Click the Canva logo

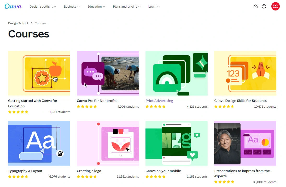[x=13, y=6]
